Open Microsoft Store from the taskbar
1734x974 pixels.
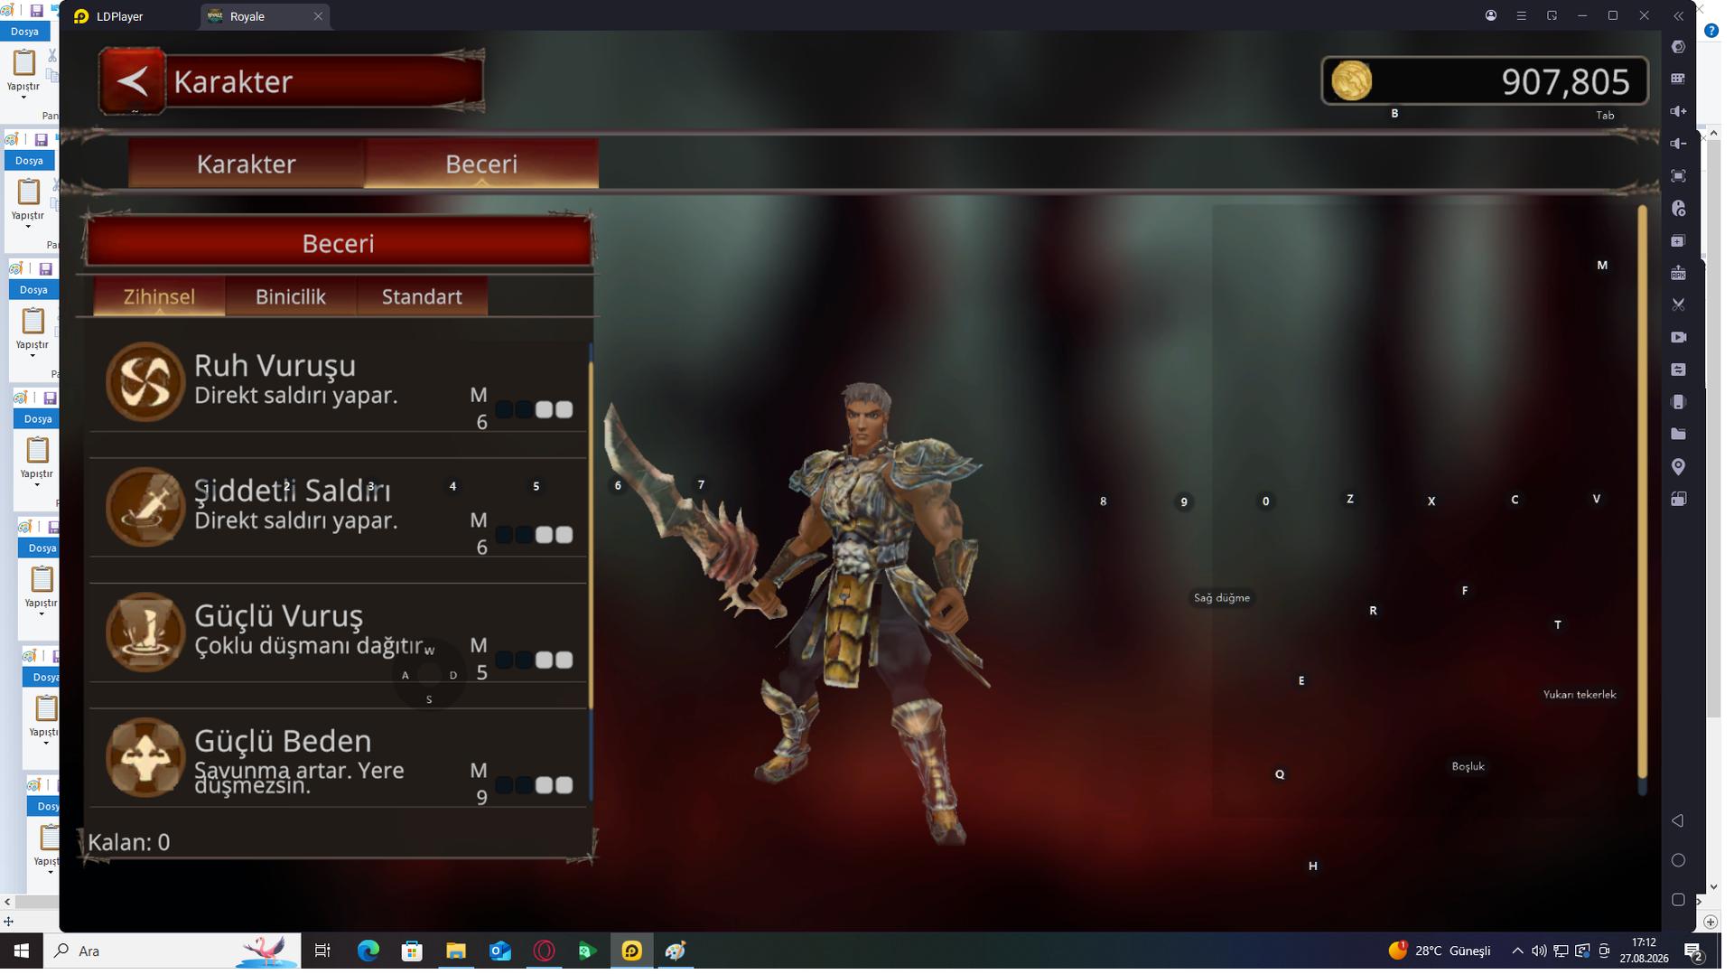coord(412,951)
